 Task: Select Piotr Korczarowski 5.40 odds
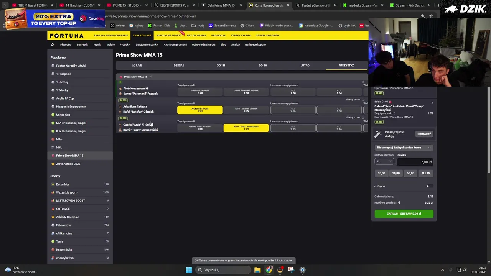pyautogui.click(x=200, y=92)
